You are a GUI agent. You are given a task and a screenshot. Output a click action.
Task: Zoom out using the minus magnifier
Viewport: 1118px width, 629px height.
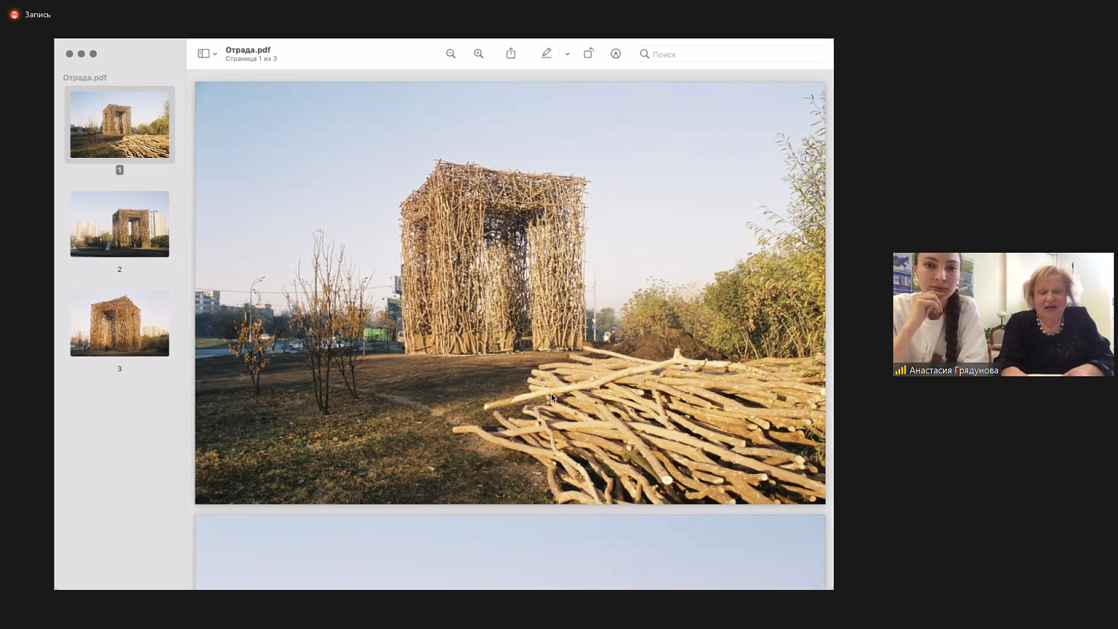pos(451,54)
